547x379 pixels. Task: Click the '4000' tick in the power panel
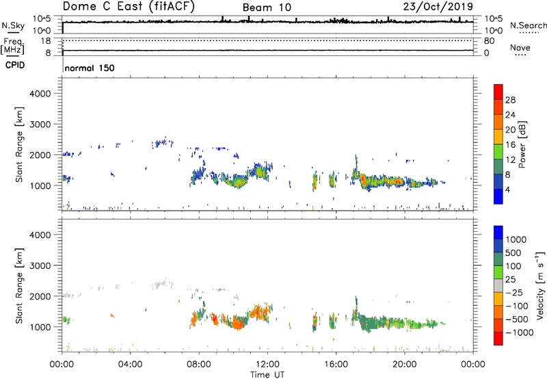[40, 94]
